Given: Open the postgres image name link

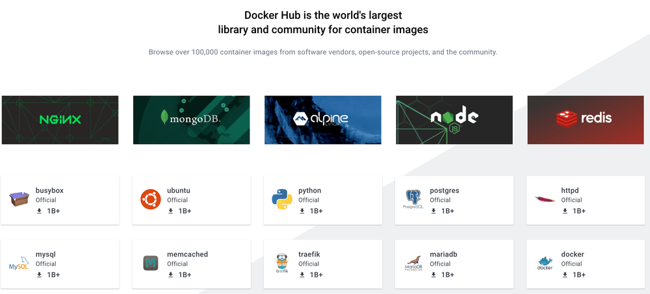Looking at the screenshot, I should tap(445, 191).
